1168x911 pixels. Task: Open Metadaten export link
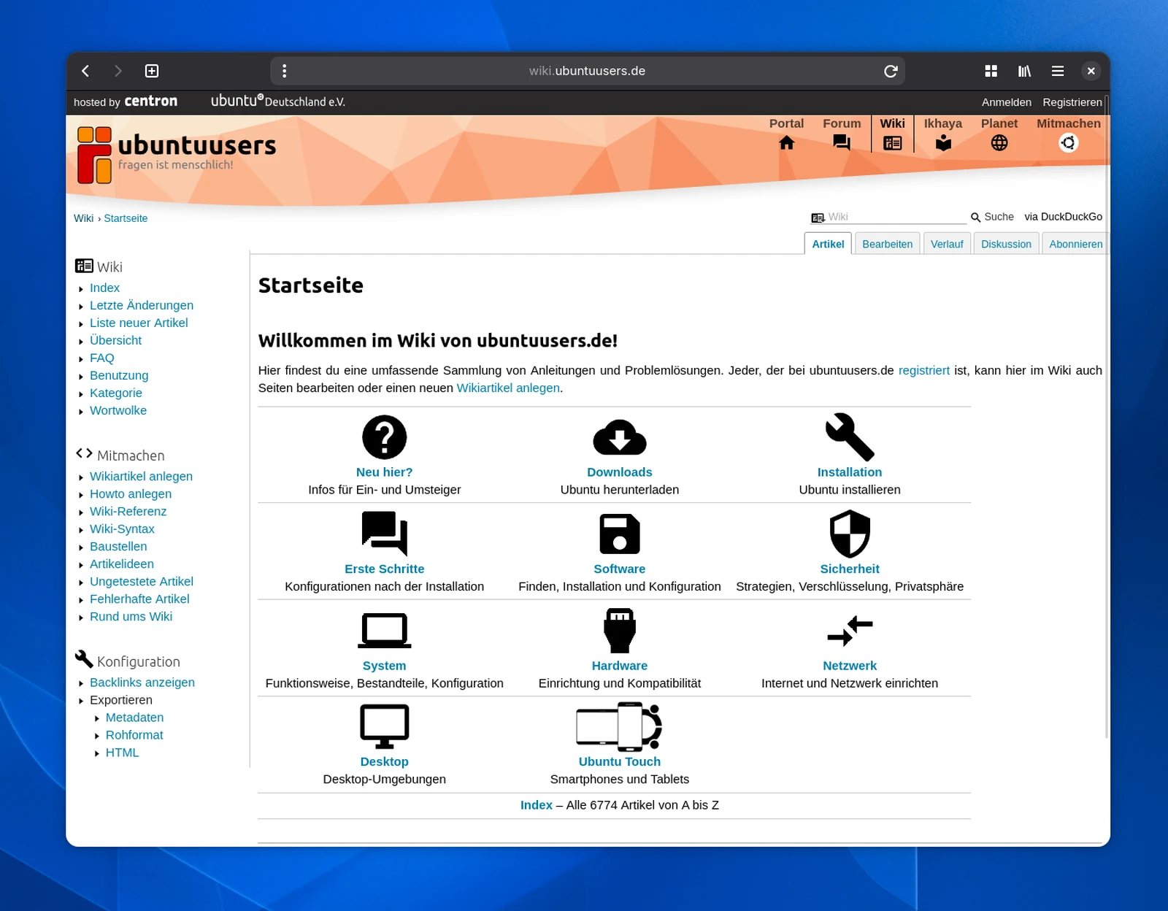click(134, 718)
